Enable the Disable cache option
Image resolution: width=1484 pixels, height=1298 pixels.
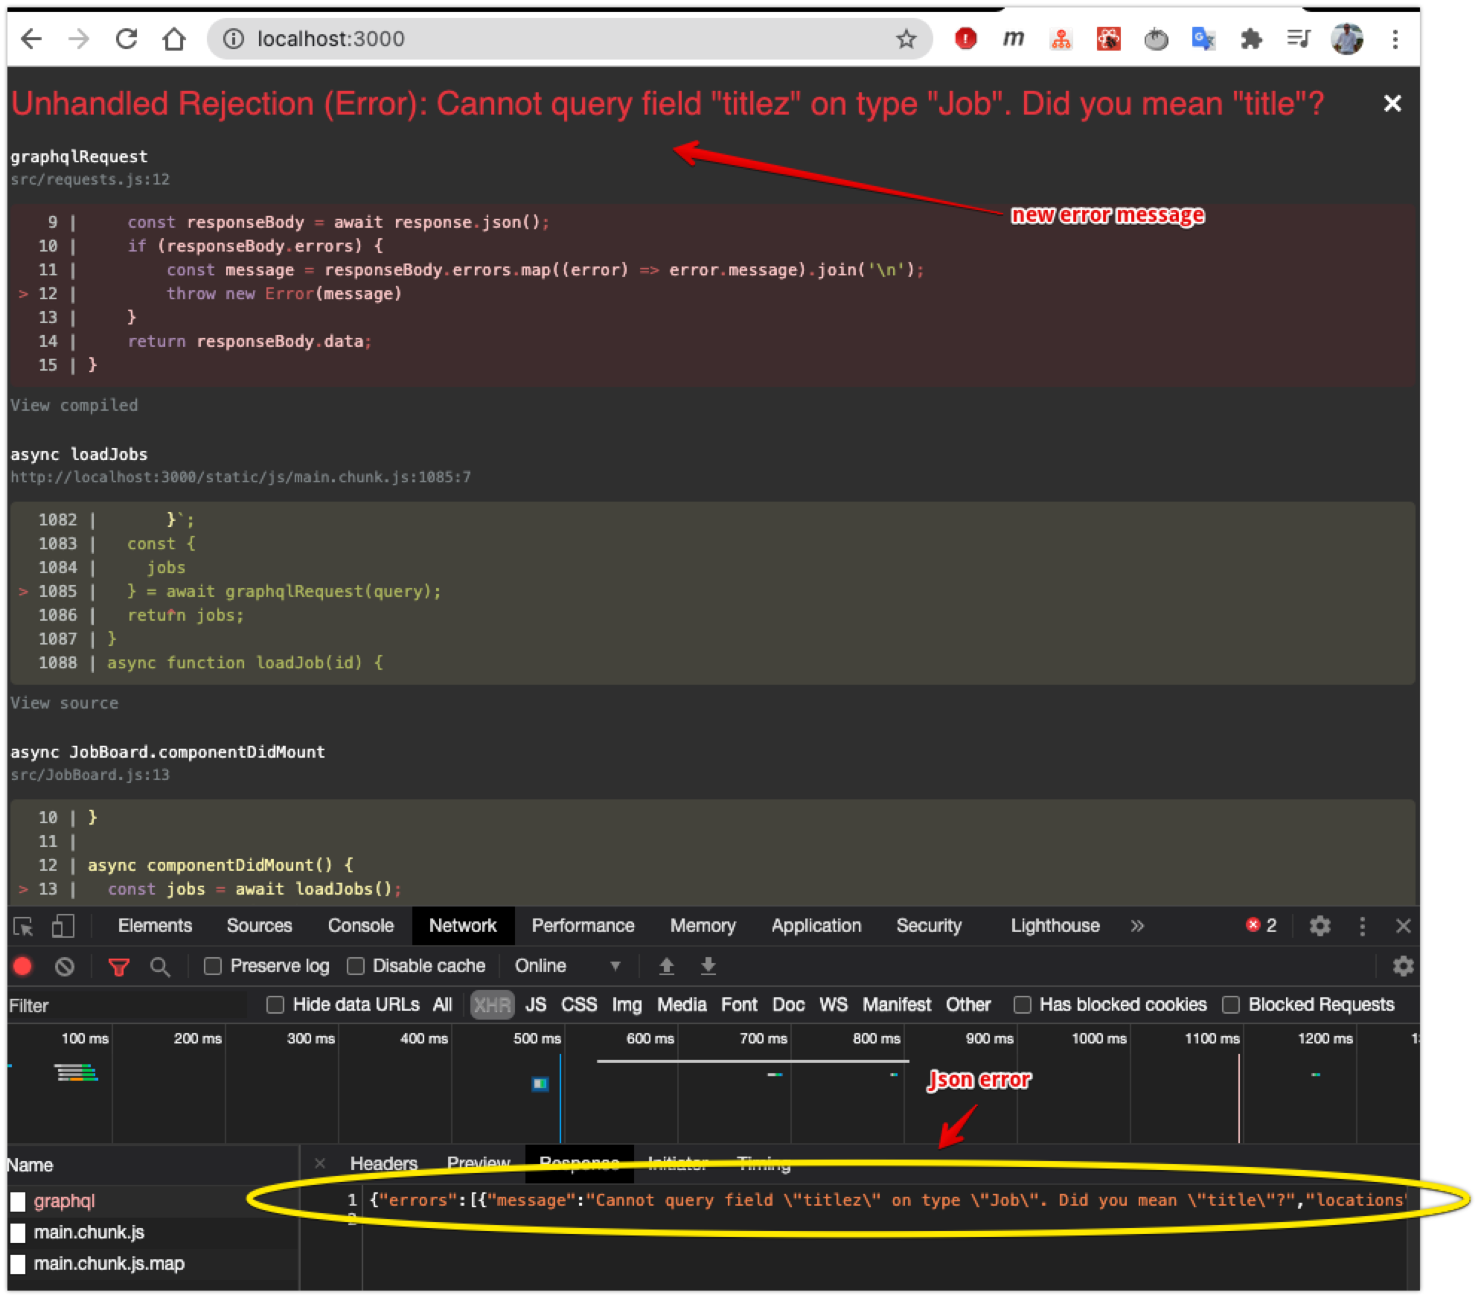coord(356,965)
